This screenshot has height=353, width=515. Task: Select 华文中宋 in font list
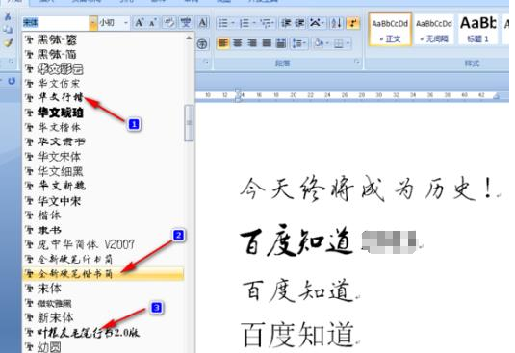click(103, 200)
